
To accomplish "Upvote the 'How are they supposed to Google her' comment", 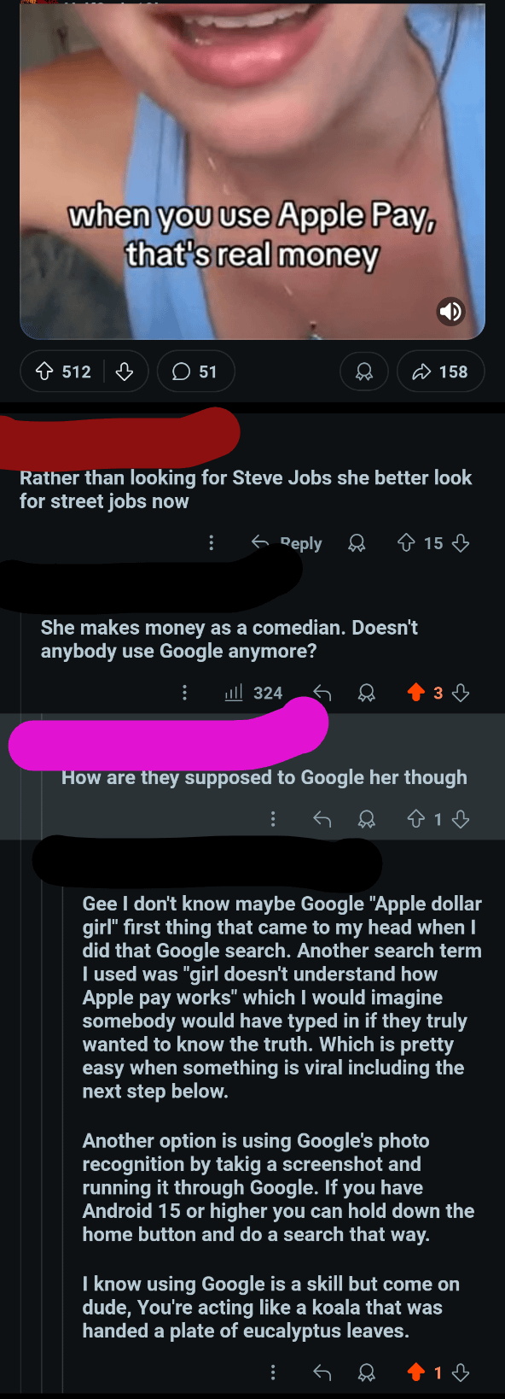I will click(415, 819).
